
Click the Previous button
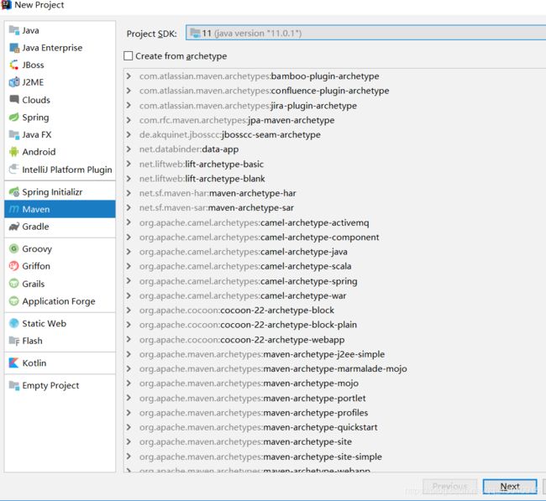[x=449, y=486]
